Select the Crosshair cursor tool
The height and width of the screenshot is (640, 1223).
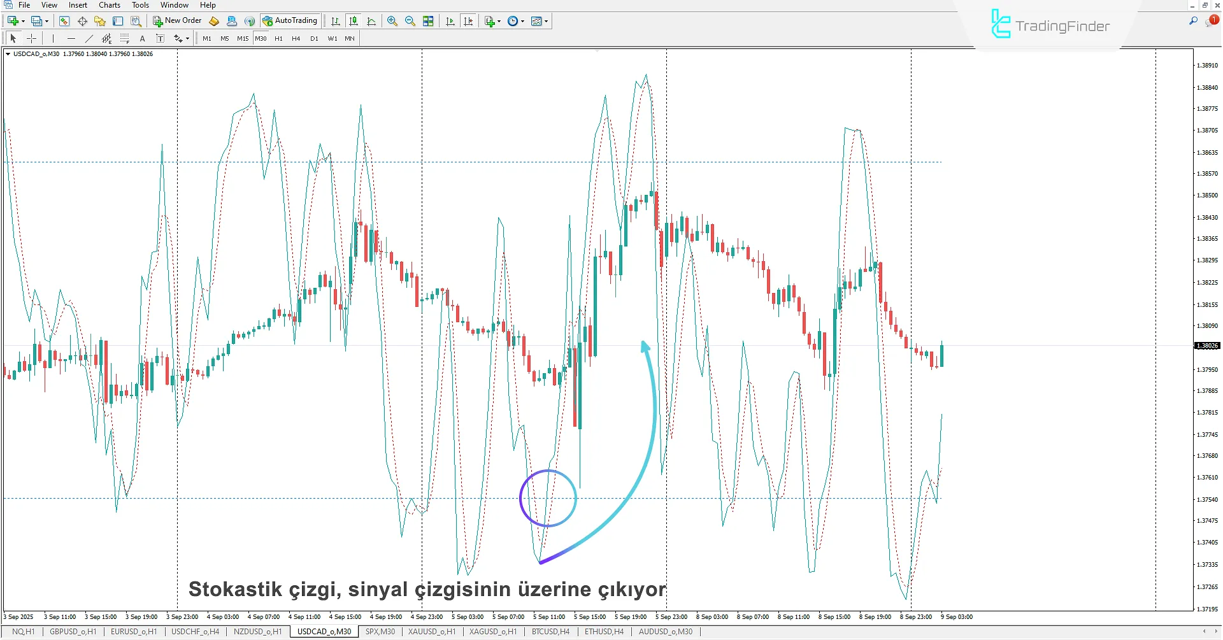tap(32, 39)
